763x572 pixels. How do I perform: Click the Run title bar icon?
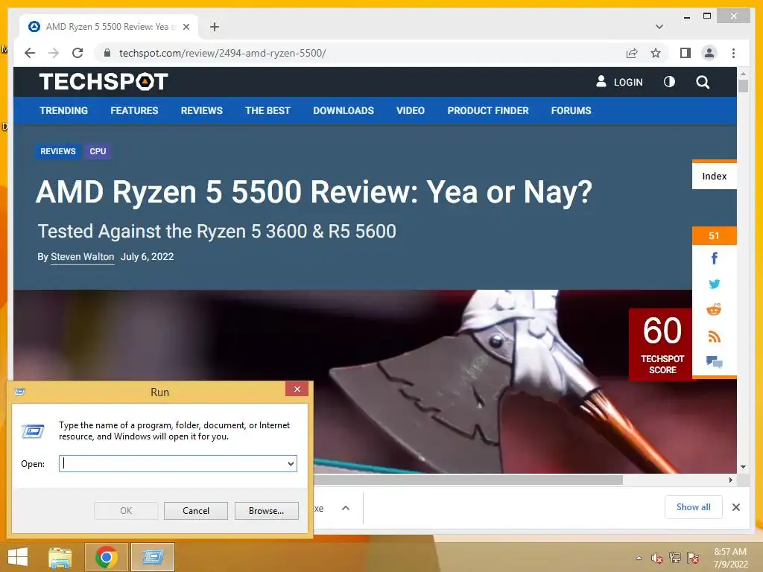[20, 392]
